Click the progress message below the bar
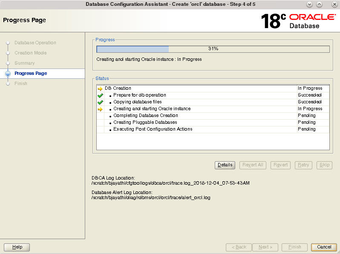 149,59
